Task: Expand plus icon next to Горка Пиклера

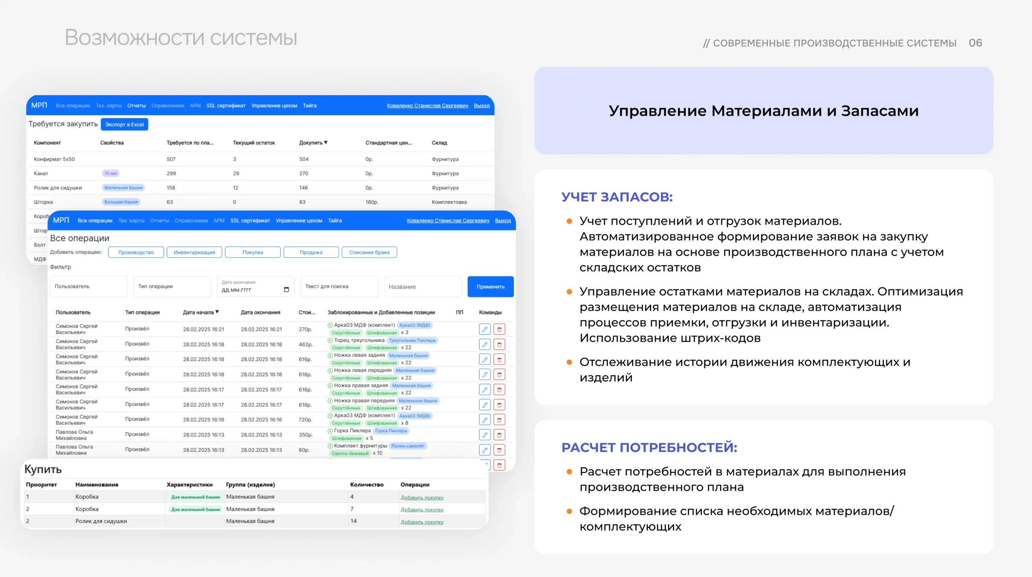Action: coord(330,431)
